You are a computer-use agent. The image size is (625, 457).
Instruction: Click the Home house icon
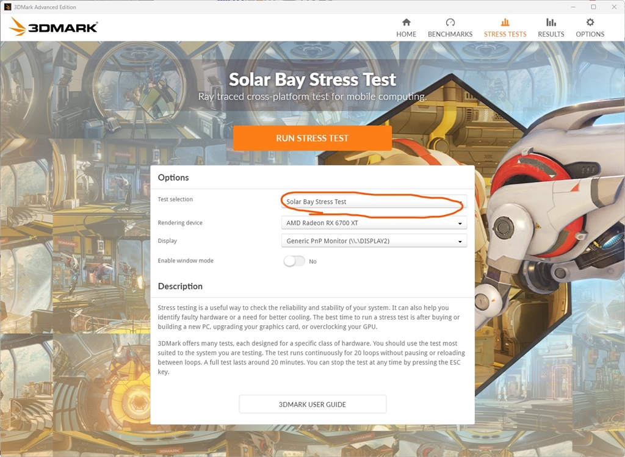tap(406, 23)
